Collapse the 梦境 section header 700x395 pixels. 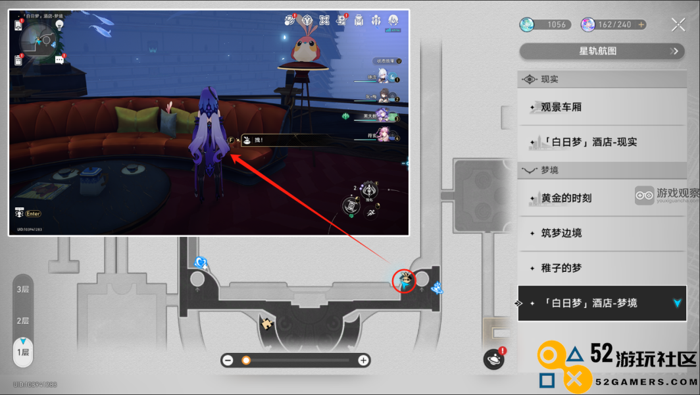(602, 171)
